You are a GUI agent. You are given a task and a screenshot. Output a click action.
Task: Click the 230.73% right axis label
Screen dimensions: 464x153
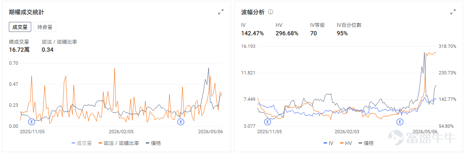tap(448, 73)
